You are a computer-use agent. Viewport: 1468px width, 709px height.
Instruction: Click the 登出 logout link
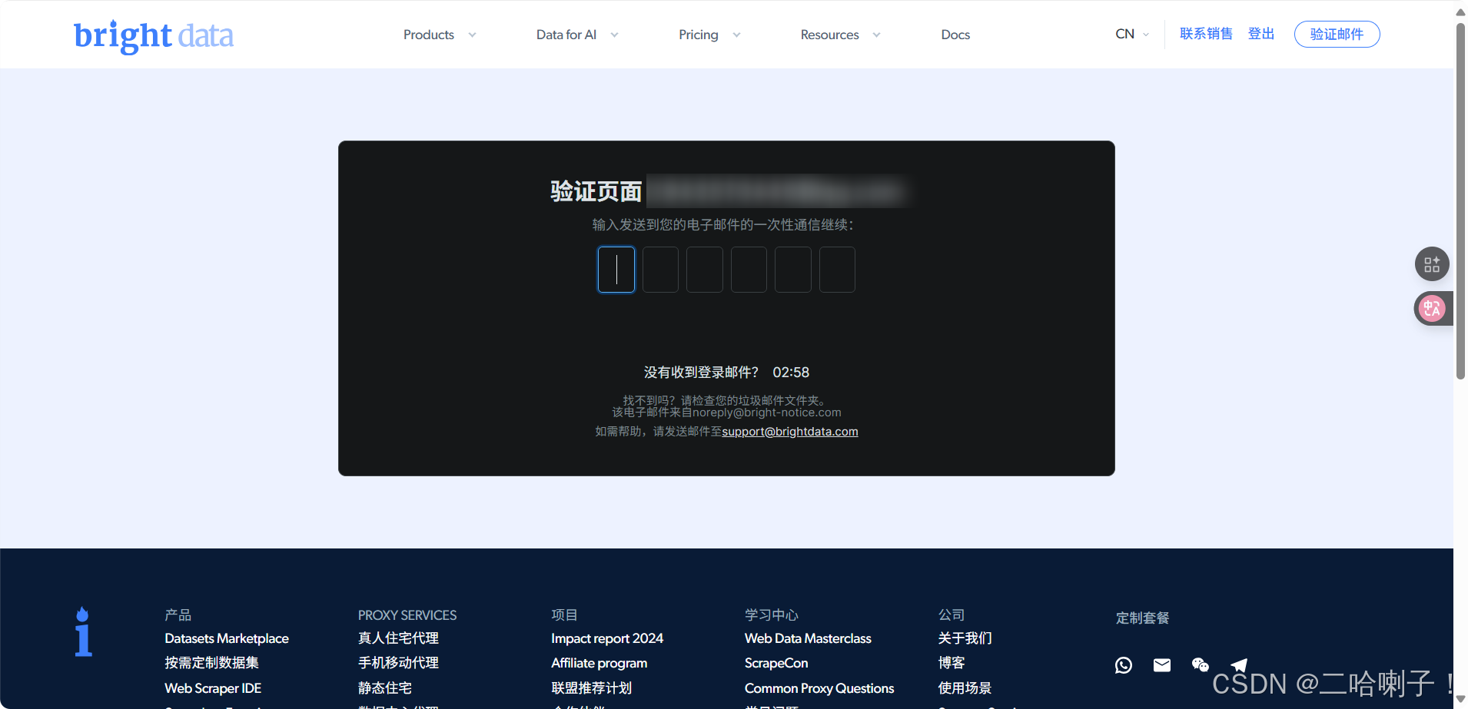(x=1261, y=34)
